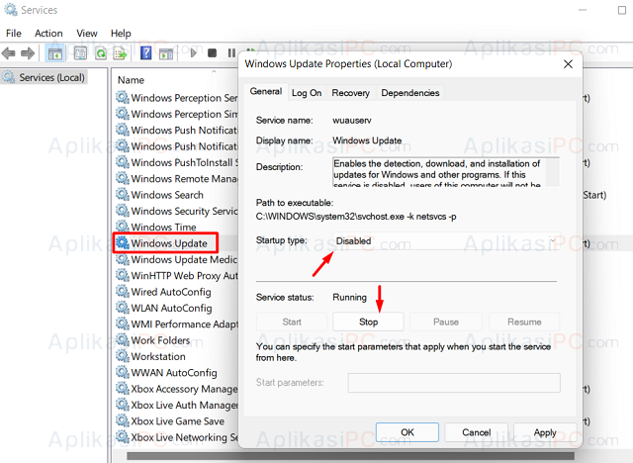The height and width of the screenshot is (463, 633).
Task: Click the gear icon beside Windows Search
Action: 122,195
